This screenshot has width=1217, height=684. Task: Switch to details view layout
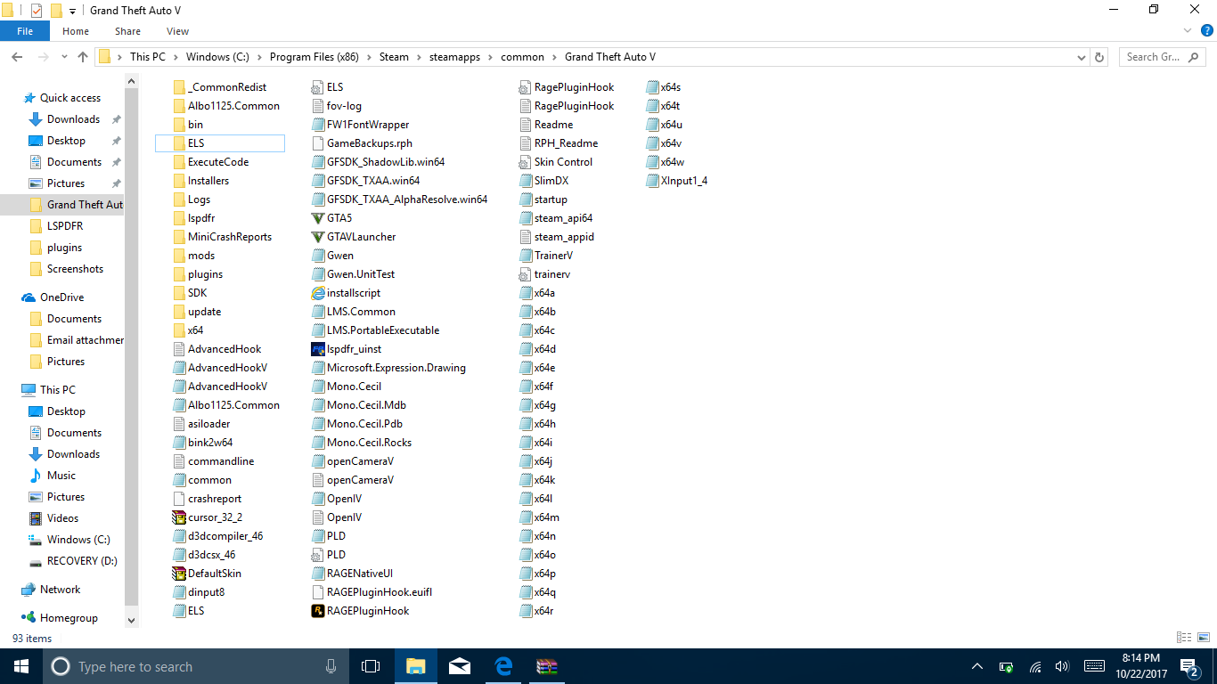pos(1183,638)
